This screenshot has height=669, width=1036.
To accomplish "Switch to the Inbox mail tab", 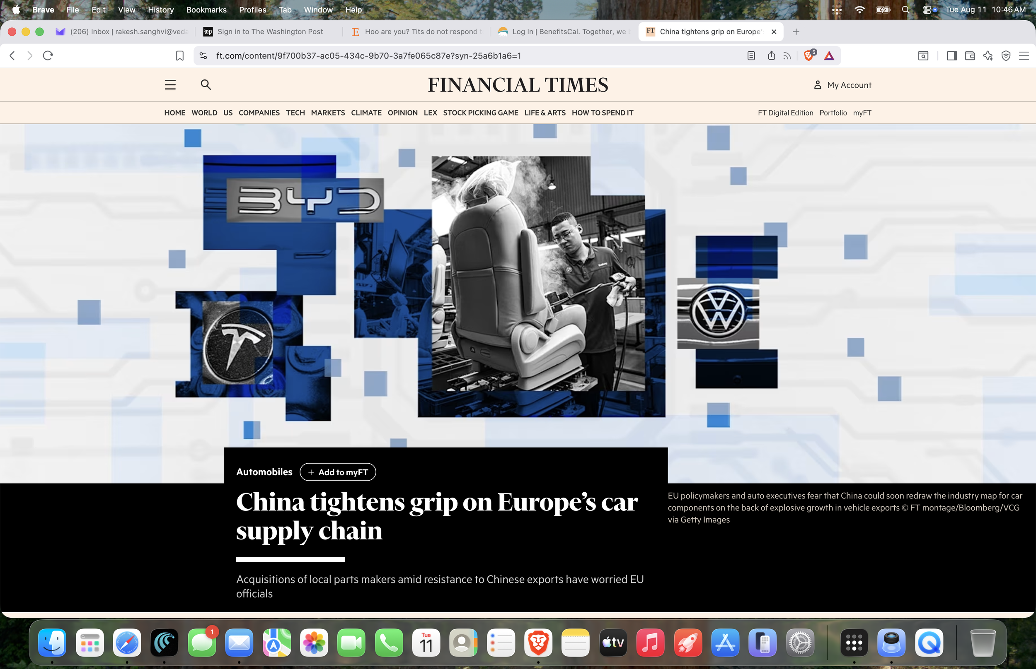I will tap(122, 32).
